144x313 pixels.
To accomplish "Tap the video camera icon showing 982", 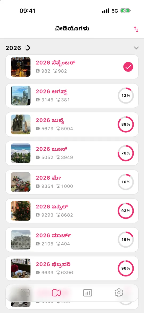I will point(38,71).
